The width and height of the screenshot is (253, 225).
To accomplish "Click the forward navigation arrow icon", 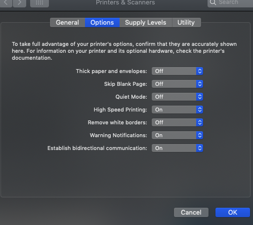I will click(x=19, y=2).
